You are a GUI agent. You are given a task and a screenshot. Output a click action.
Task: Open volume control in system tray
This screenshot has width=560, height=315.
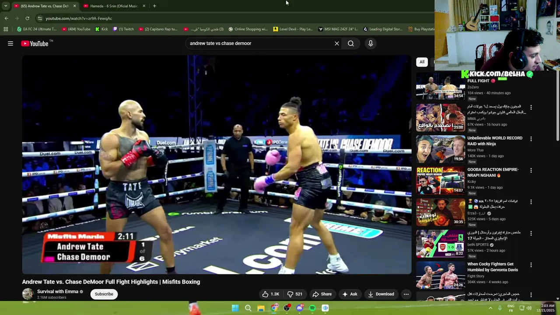coord(529,308)
